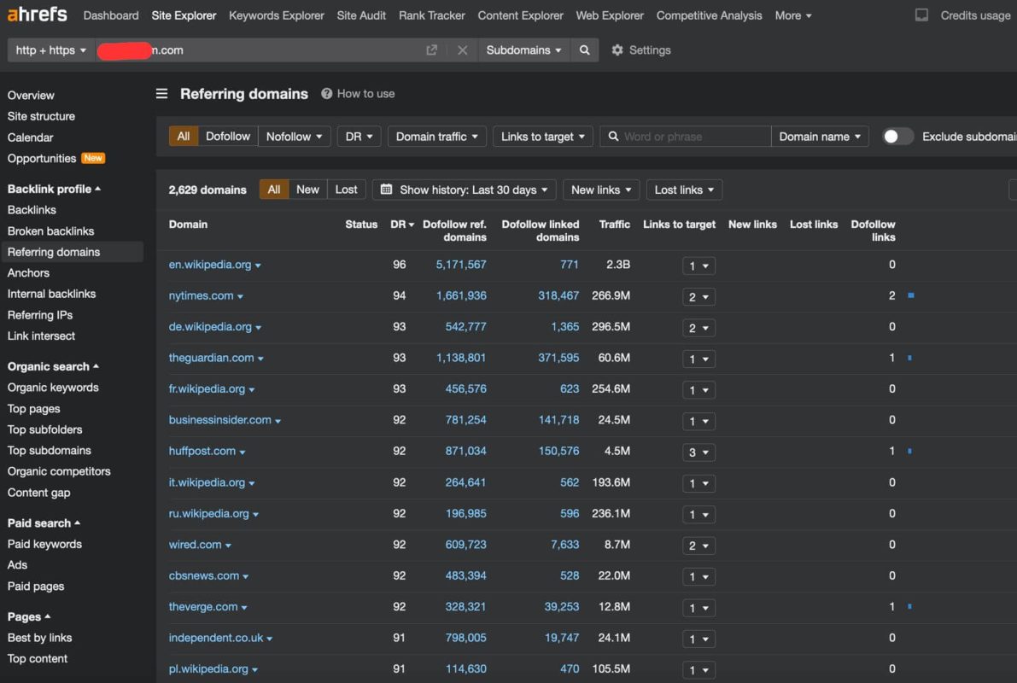The height and width of the screenshot is (683, 1017).
Task: Open Keywords Explorer
Action: pyautogui.click(x=277, y=15)
